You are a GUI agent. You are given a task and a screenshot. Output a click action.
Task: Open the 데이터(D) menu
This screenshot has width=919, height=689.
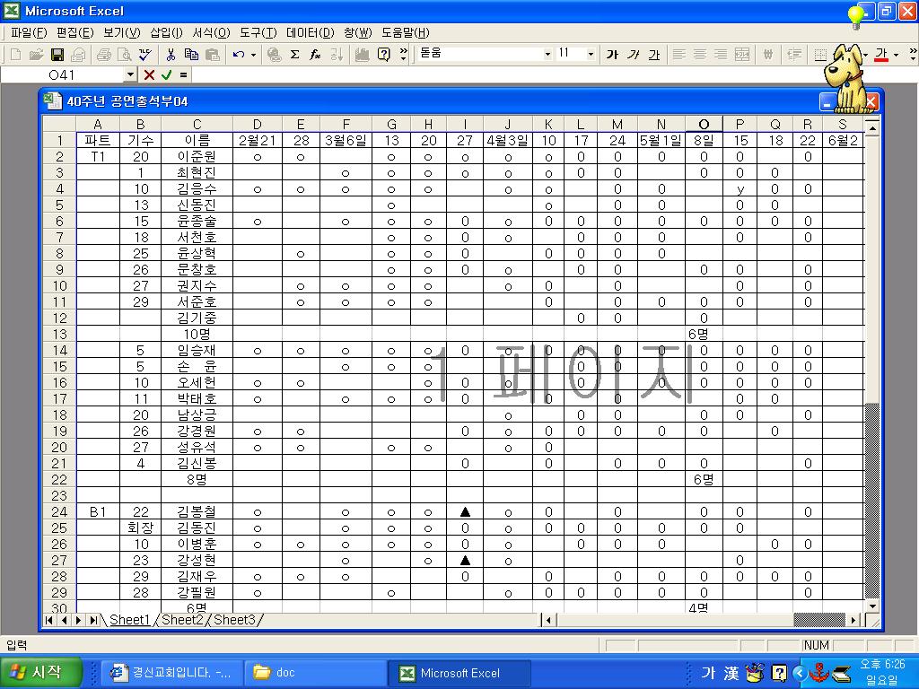tap(310, 32)
